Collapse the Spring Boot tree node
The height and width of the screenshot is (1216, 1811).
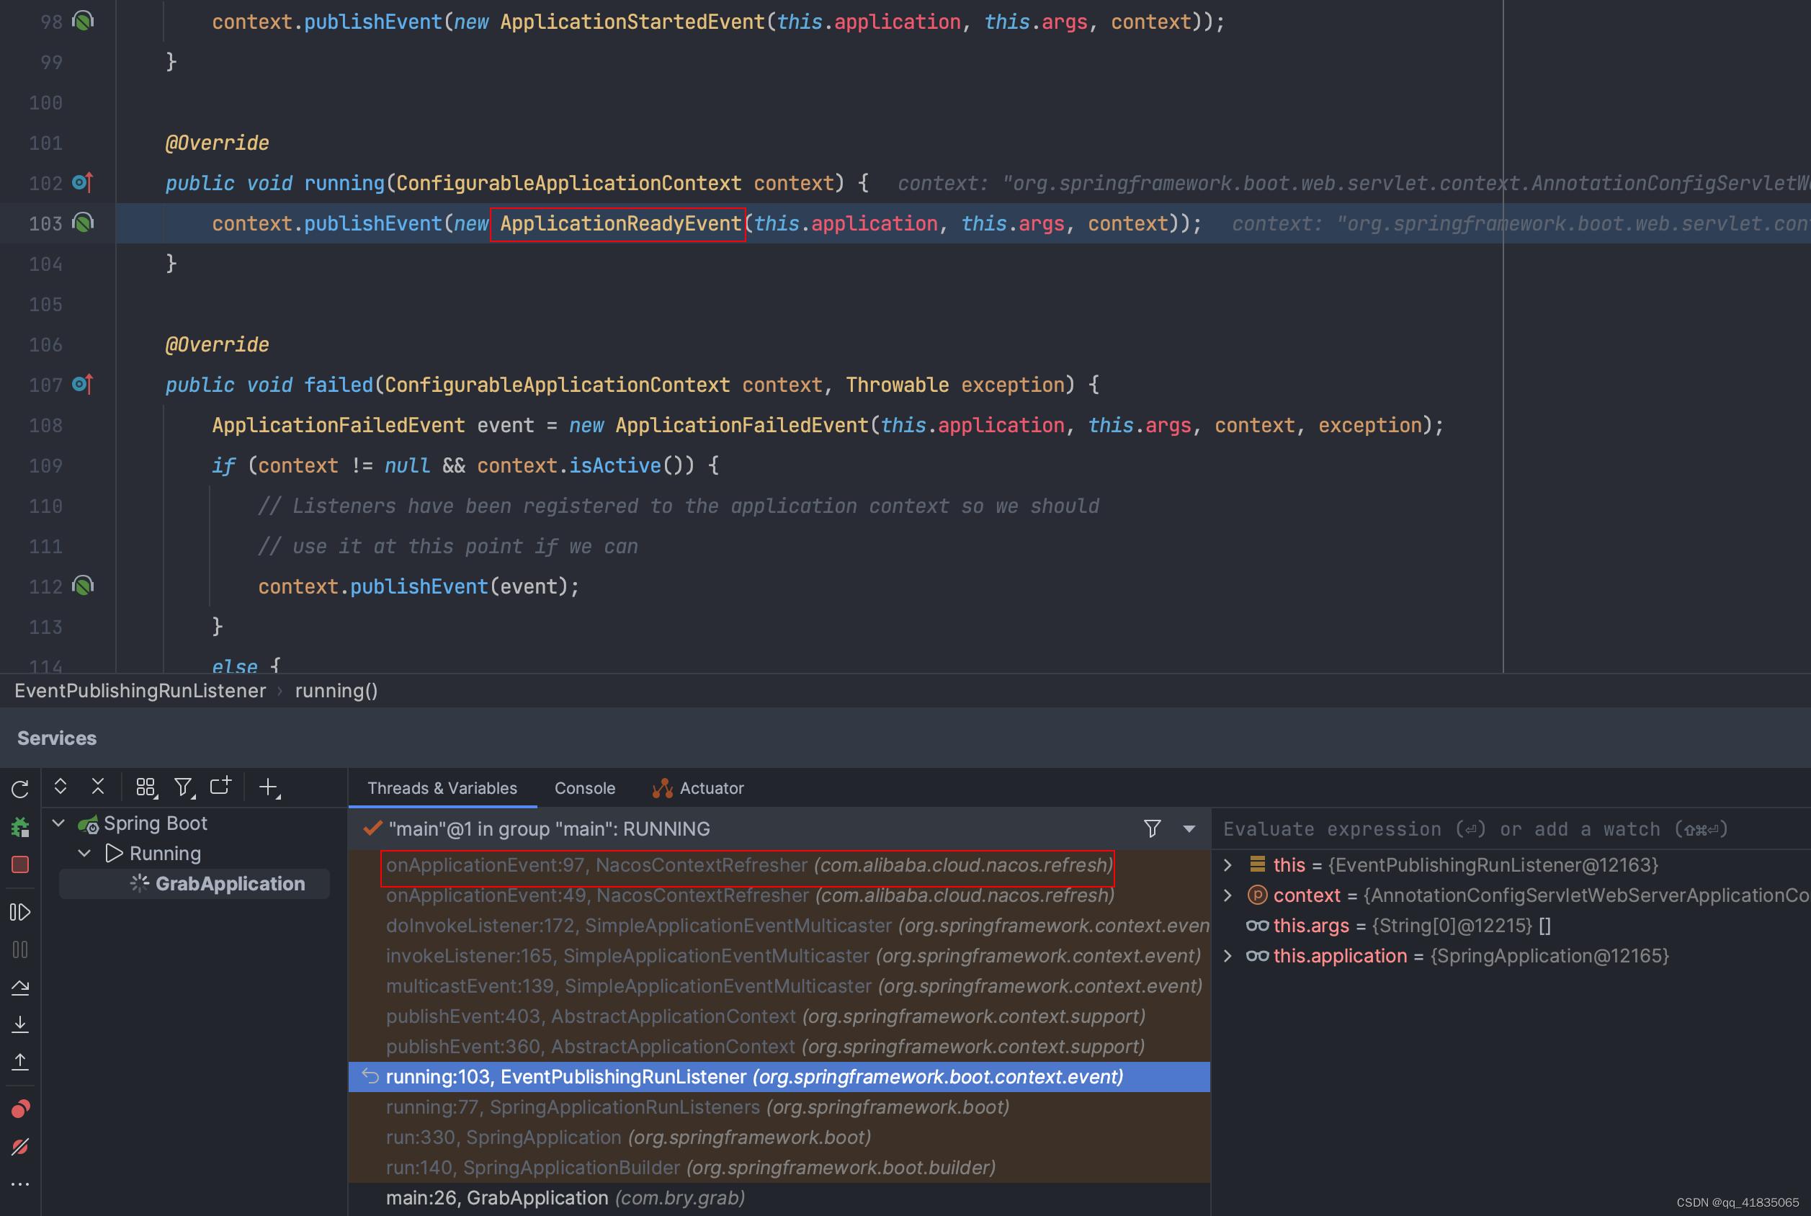58,823
